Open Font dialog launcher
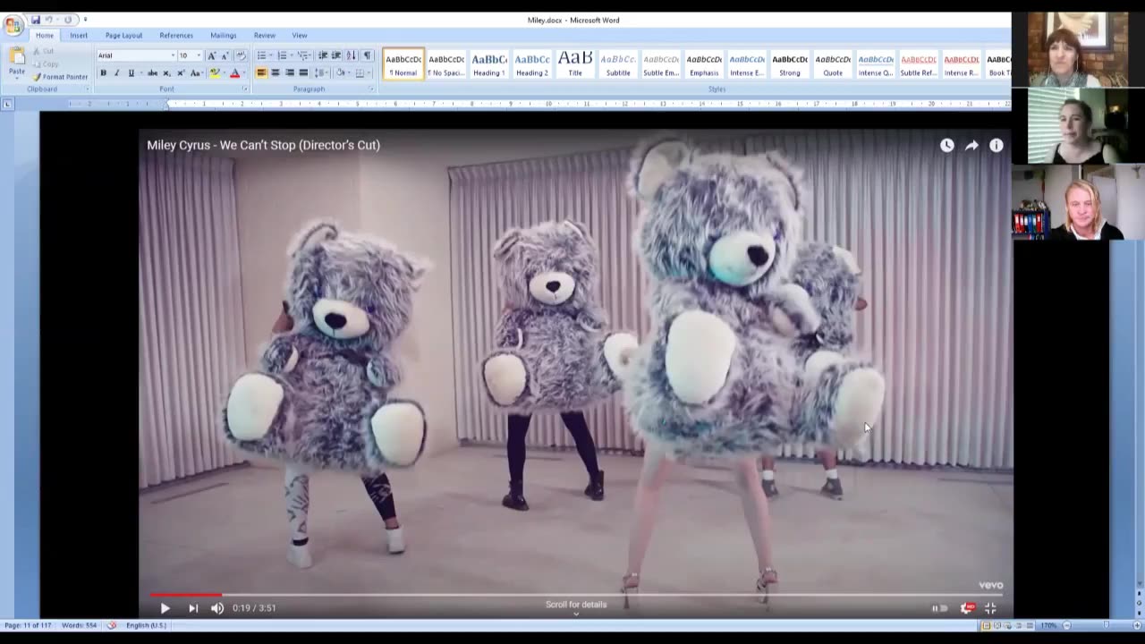Viewport: 1145px width, 644px height. tap(245, 89)
